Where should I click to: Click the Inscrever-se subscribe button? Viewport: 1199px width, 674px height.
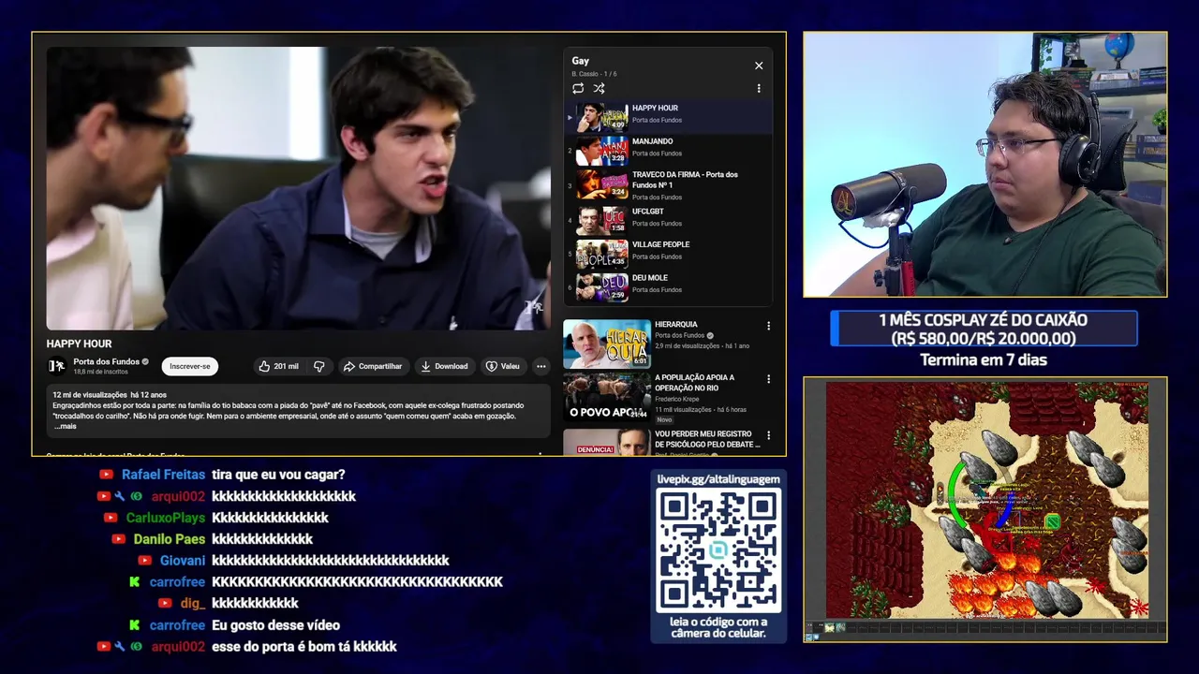[x=190, y=366]
